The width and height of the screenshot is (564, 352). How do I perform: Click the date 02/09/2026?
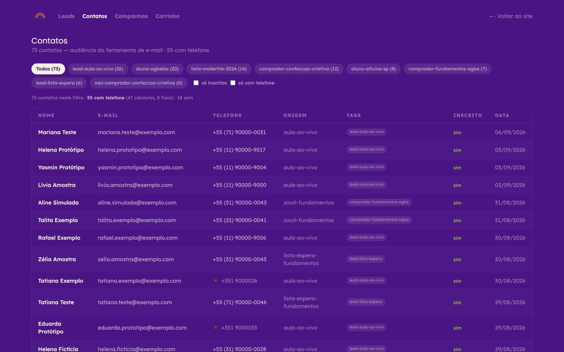point(510,185)
